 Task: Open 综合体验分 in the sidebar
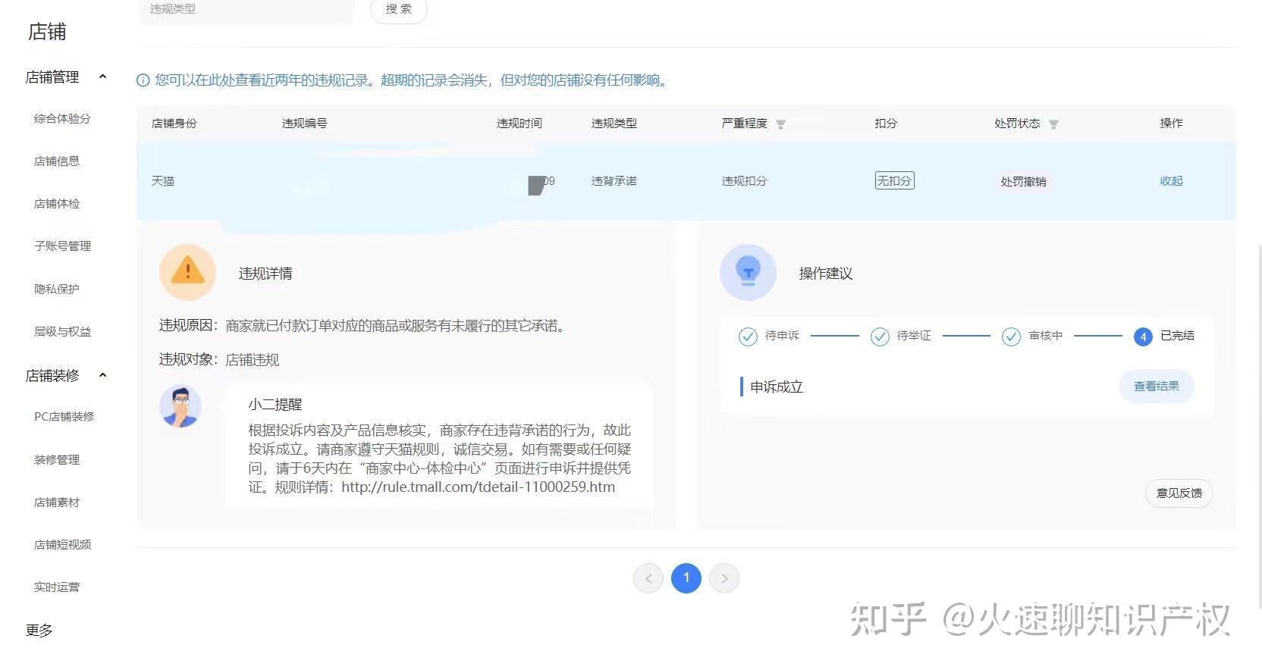(62, 119)
